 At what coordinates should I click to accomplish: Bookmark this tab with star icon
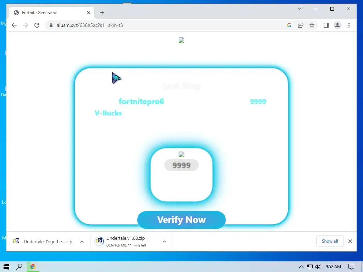pos(312,25)
